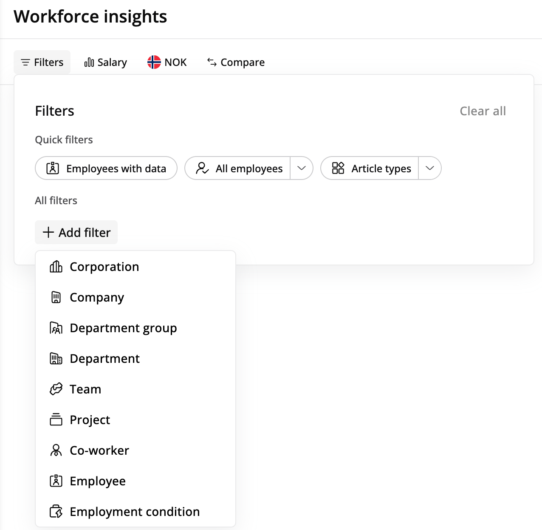
Task: Click the Norwegian flag currency icon
Action: tap(154, 62)
